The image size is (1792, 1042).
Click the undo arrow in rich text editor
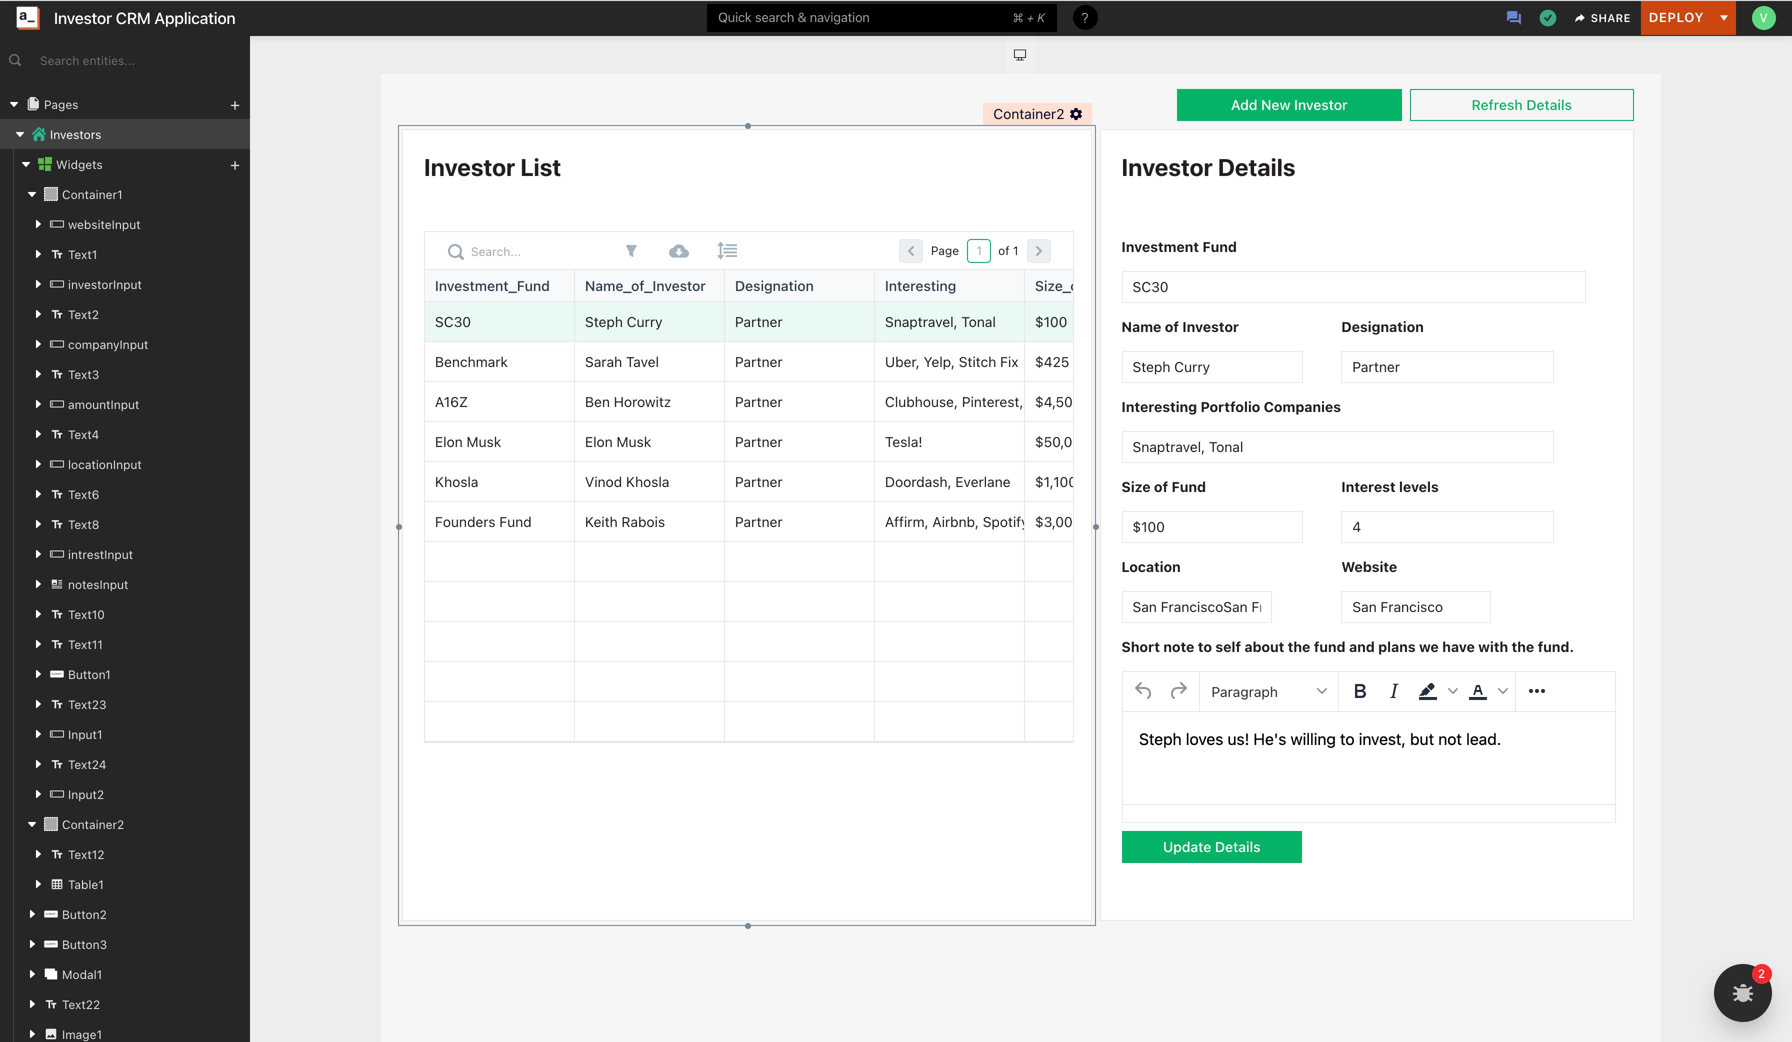pos(1143,690)
